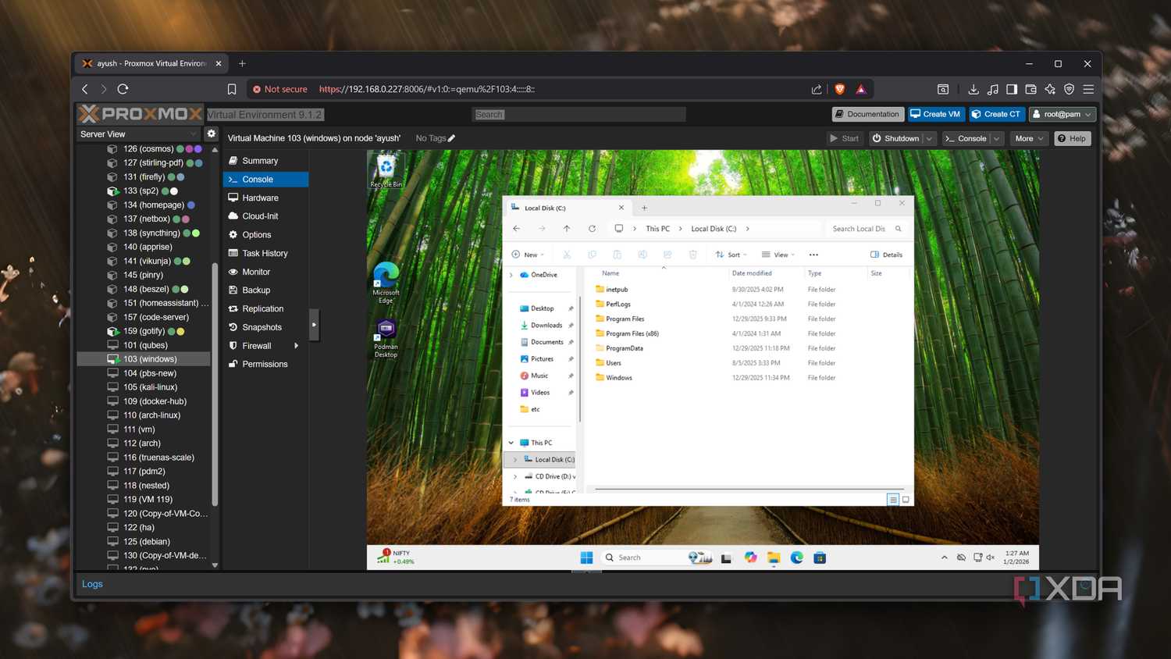The height and width of the screenshot is (659, 1171).
Task: Open the Server View dropdown
Action: [139, 134]
